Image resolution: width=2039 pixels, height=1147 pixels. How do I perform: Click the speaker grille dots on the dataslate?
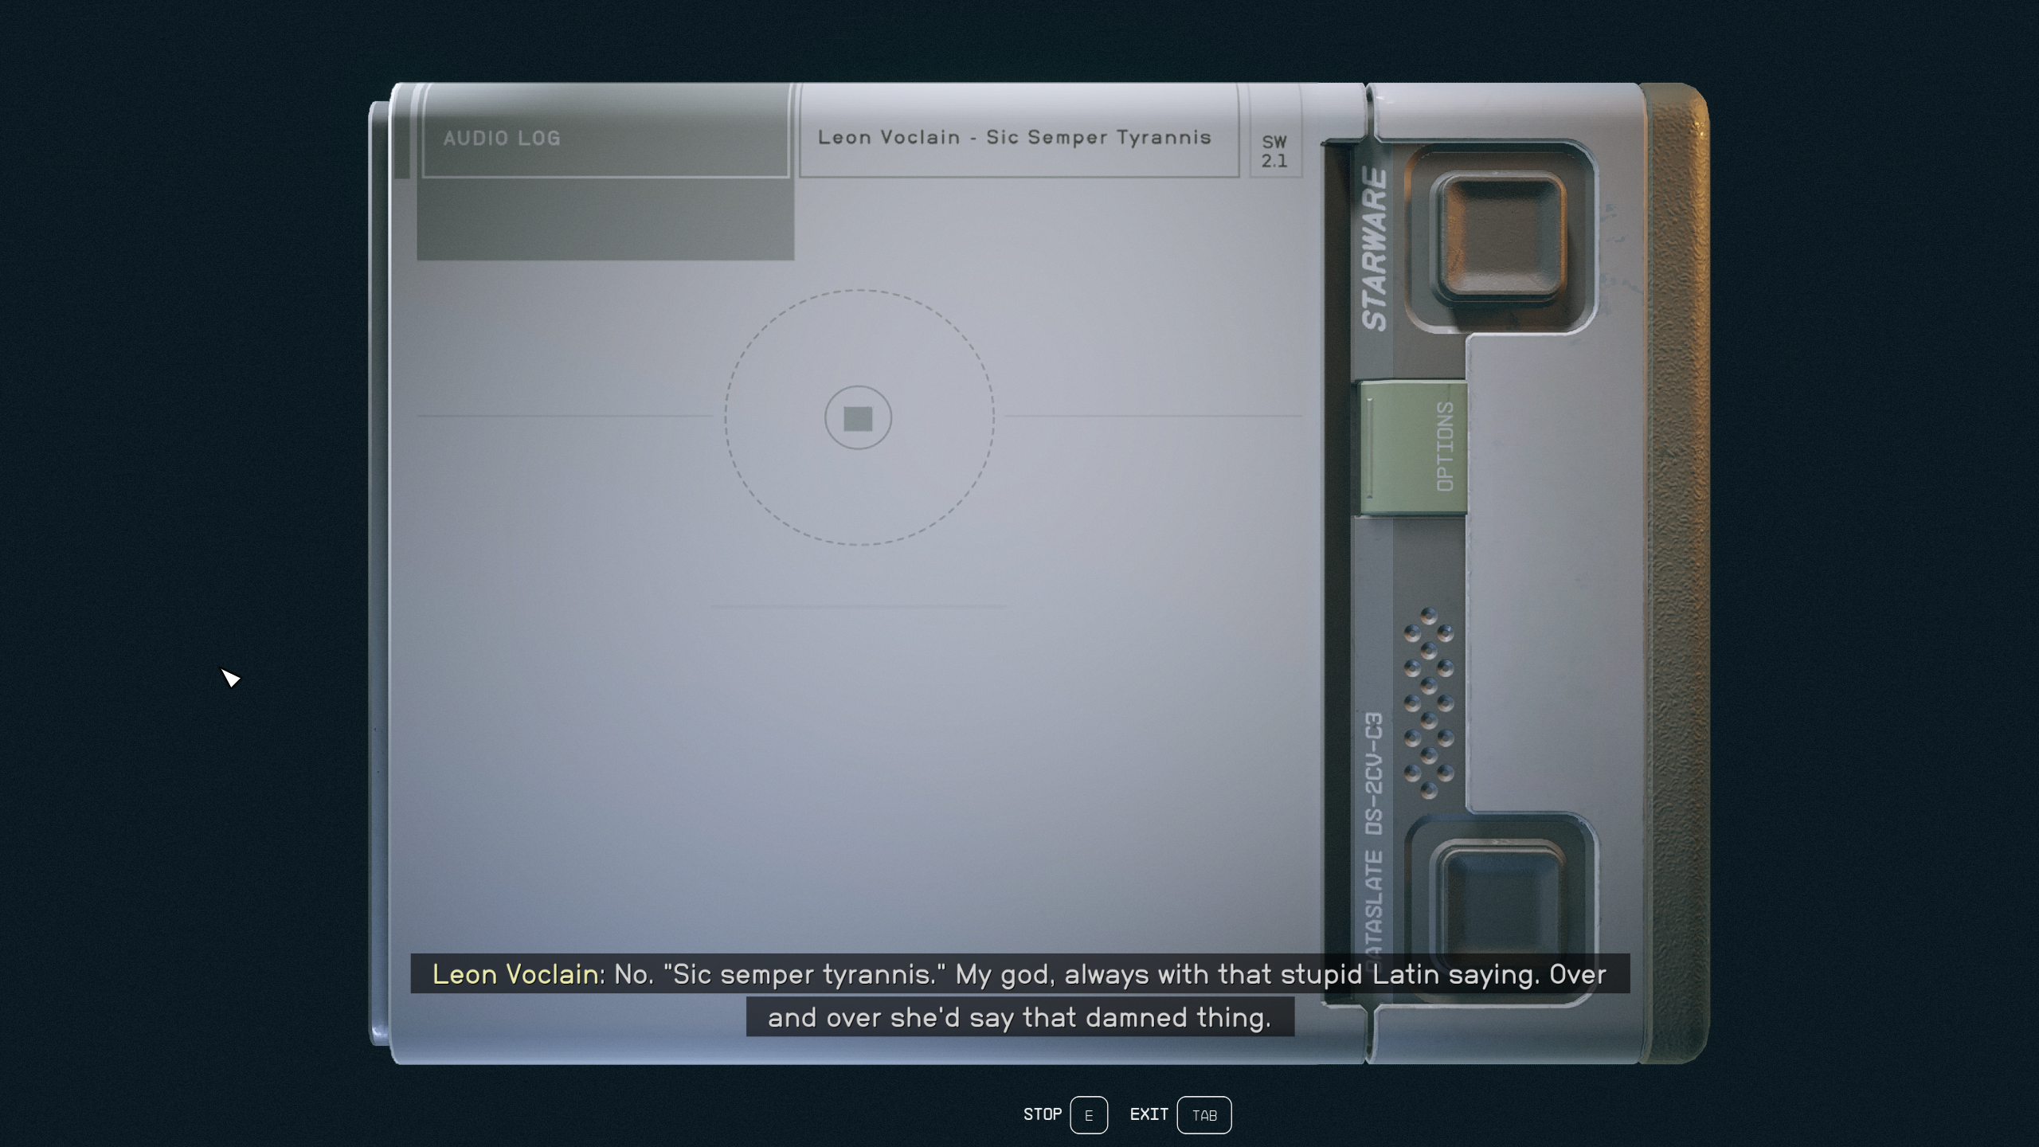click(1429, 703)
